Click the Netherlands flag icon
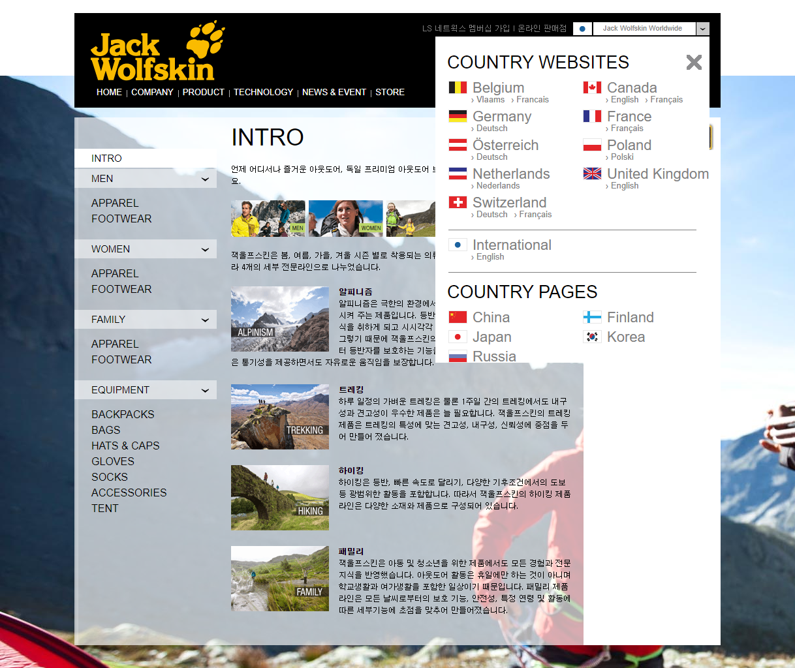The width and height of the screenshot is (795, 668). 458,174
